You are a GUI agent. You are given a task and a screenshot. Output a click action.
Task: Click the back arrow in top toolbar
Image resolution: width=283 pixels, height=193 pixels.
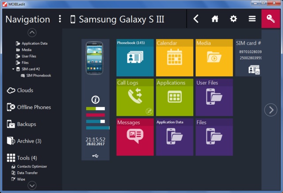click(x=196, y=19)
